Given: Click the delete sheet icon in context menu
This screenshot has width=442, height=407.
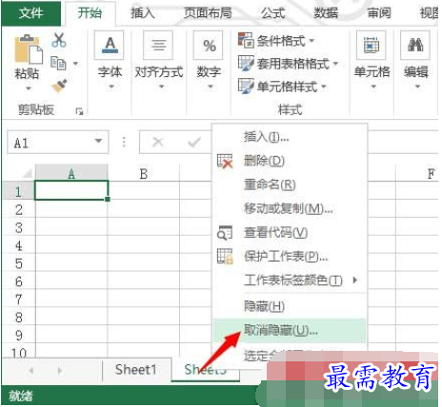Looking at the screenshot, I should [x=225, y=161].
